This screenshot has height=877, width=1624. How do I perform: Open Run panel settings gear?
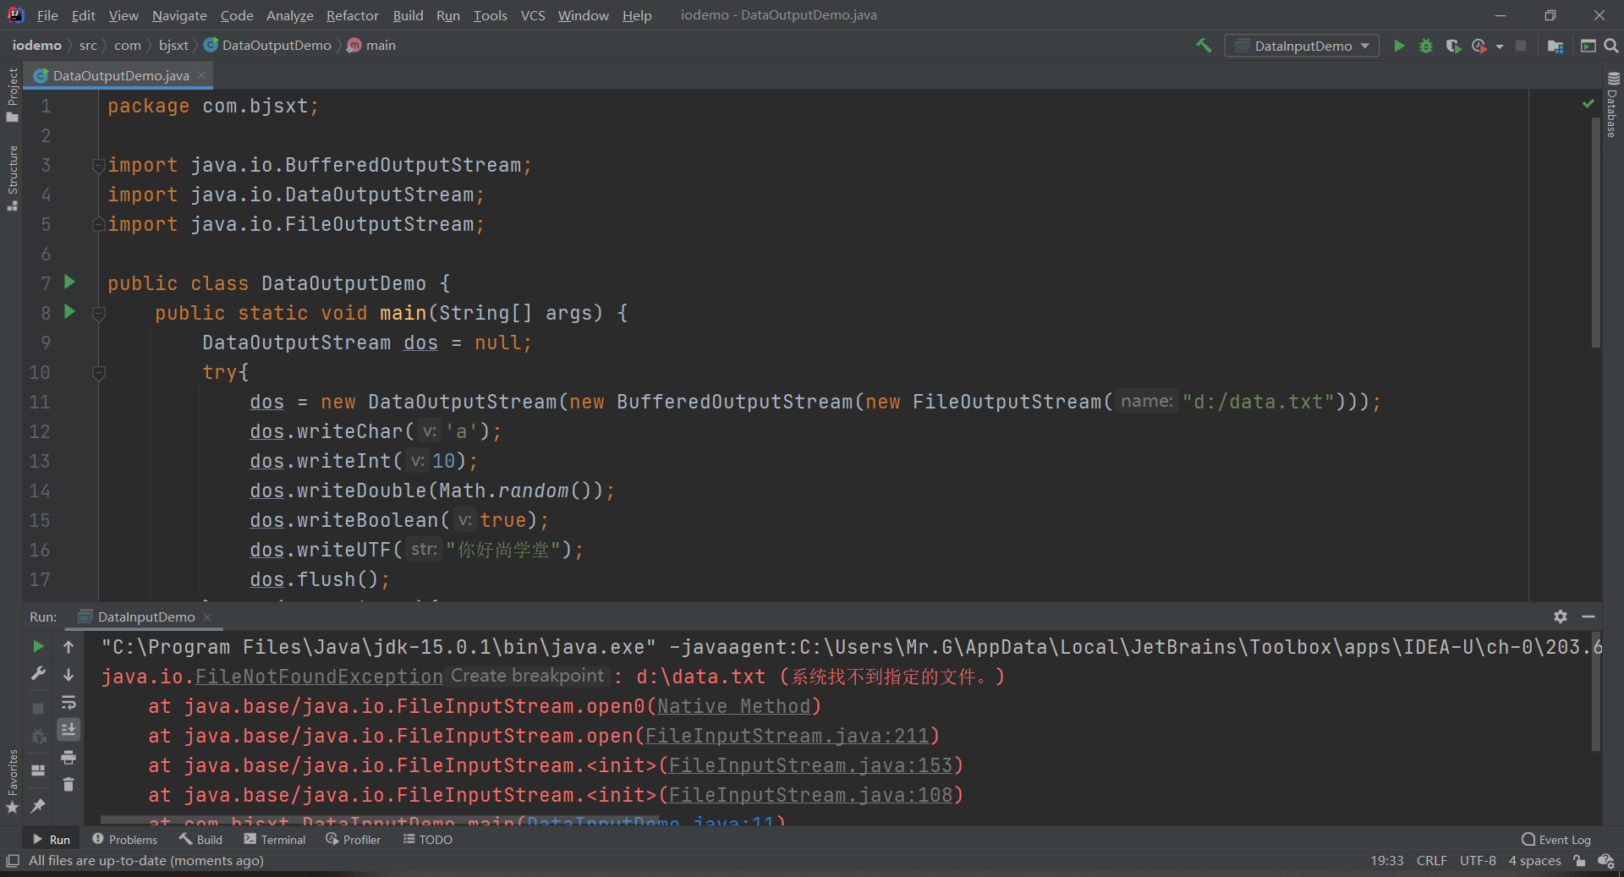(1561, 617)
